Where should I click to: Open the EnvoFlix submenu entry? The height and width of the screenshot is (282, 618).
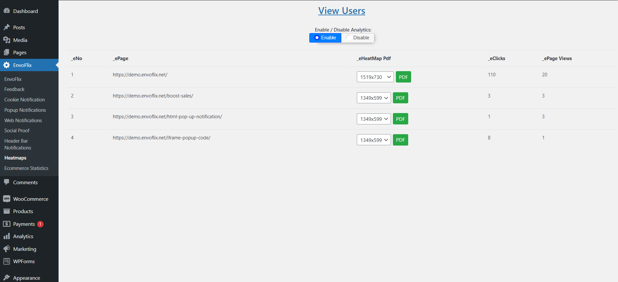click(13, 79)
